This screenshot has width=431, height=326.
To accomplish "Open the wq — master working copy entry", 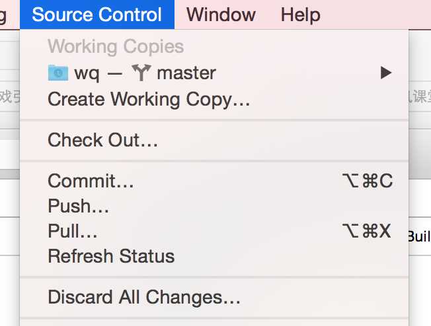I will [214, 73].
